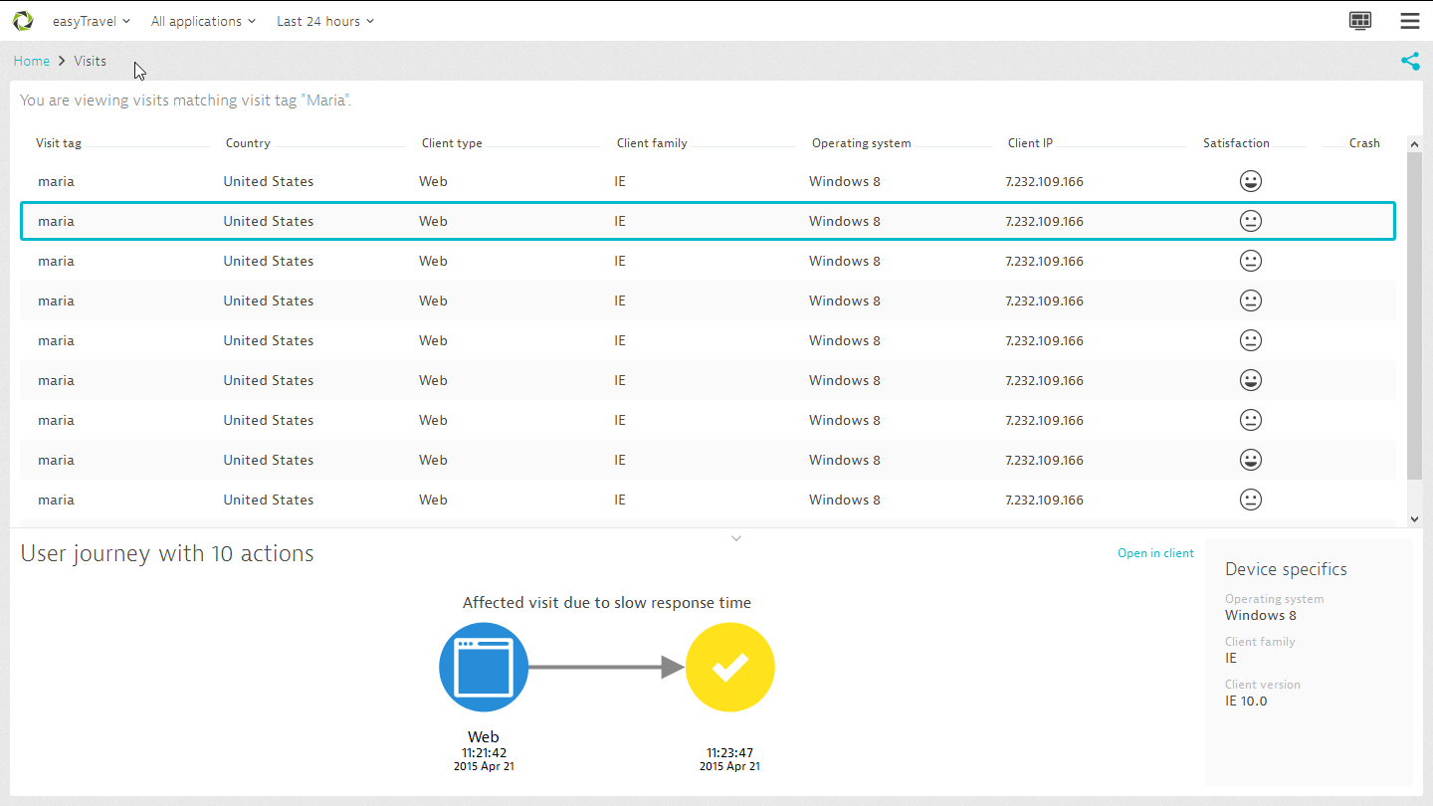Open the Last 24 hours timeframe dropdown
The height and width of the screenshot is (806, 1433).
325,21
